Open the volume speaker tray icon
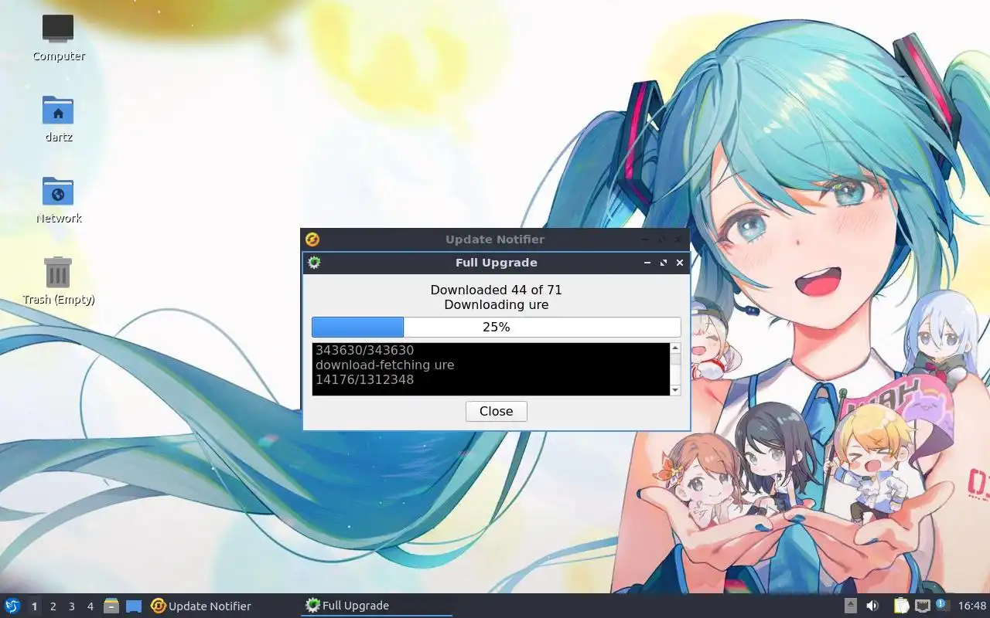 (x=872, y=606)
